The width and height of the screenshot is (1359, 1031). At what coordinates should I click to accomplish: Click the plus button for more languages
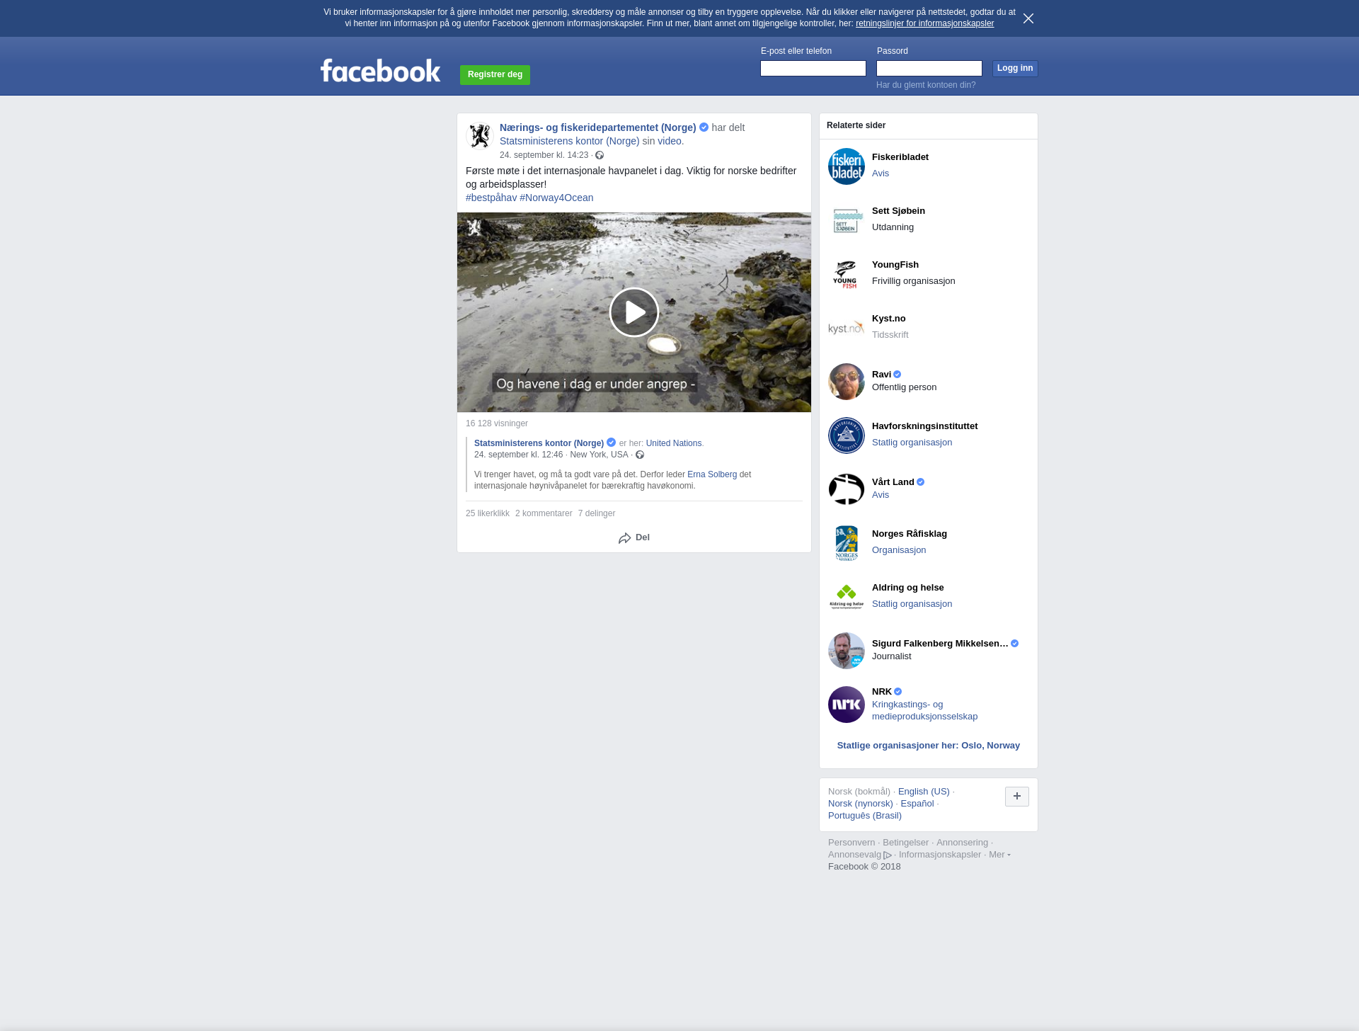point(1016,796)
